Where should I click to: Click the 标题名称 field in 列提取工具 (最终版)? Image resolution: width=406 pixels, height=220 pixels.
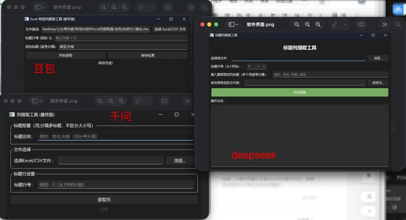click(116, 136)
